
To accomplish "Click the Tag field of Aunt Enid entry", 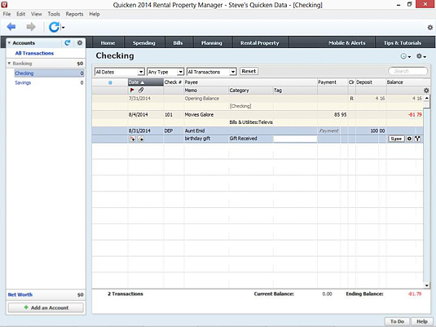I will point(295,139).
